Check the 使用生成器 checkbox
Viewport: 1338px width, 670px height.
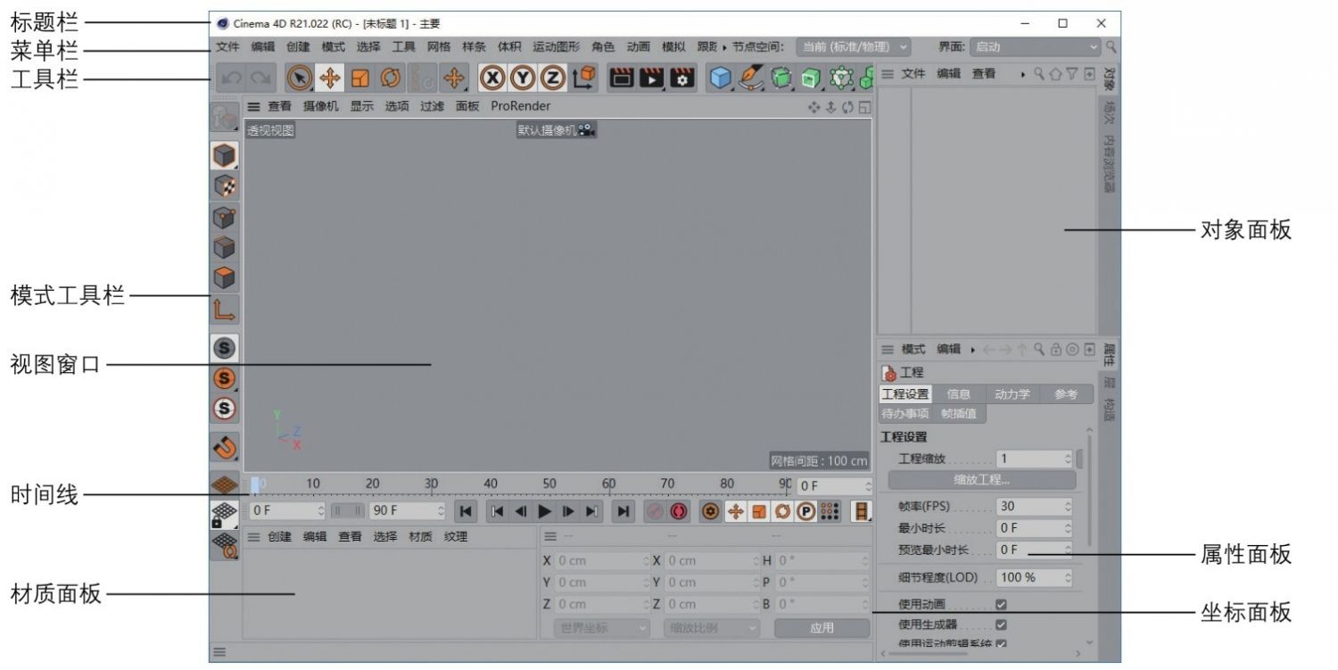coord(1001,625)
